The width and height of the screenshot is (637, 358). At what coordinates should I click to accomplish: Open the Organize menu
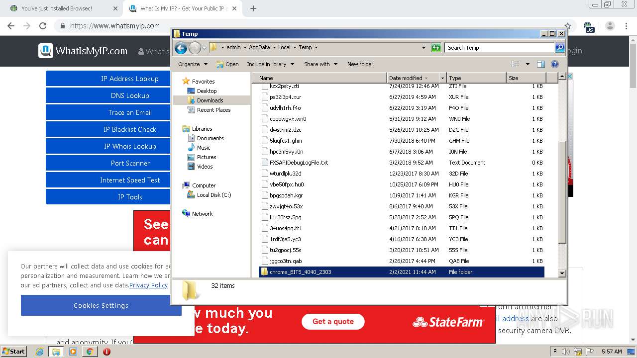coord(193,64)
